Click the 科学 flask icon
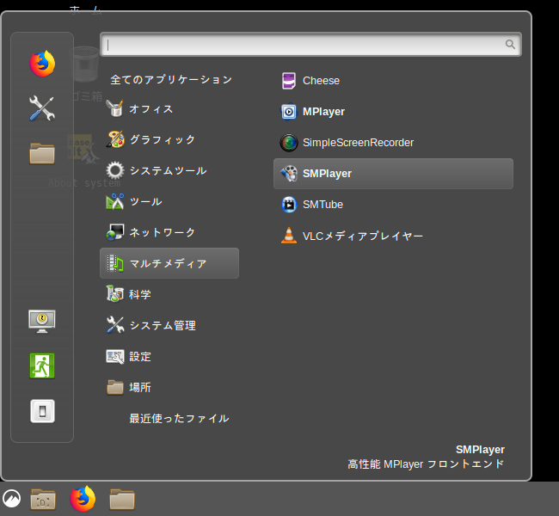The width and height of the screenshot is (559, 516). (x=115, y=294)
